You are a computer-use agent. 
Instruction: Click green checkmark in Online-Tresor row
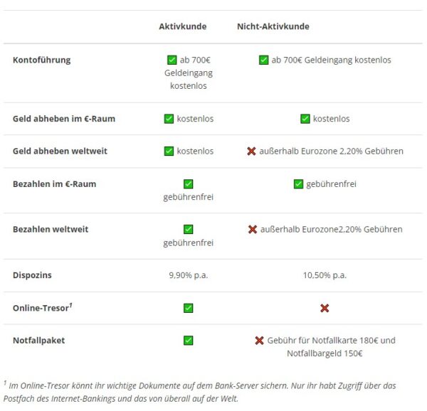click(188, 308)
